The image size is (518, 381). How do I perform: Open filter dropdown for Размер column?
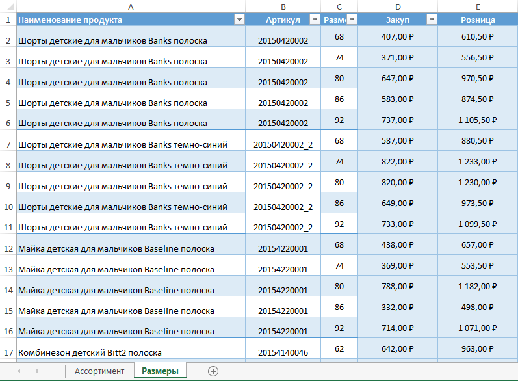(x=352, y=20)
